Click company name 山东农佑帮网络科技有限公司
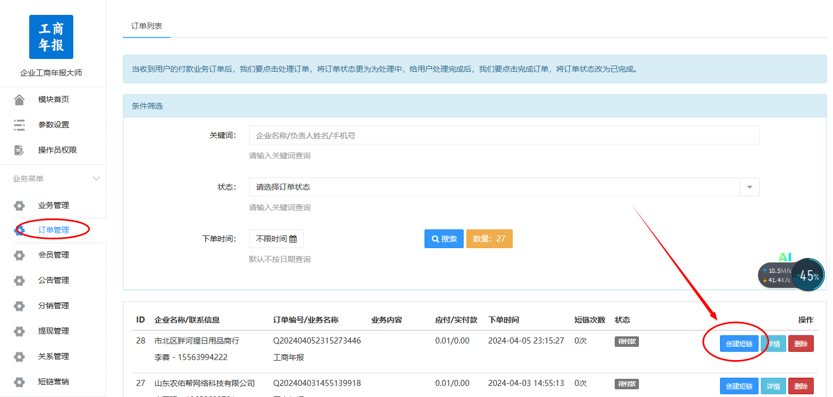 (x=205, y=383)
